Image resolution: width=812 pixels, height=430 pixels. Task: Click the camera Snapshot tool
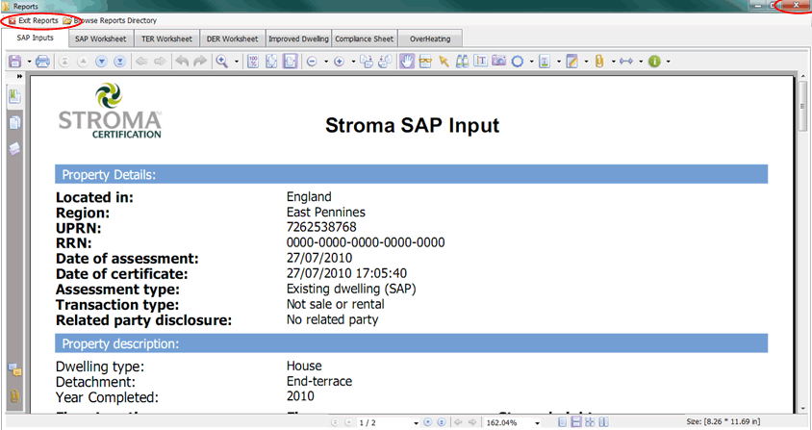498,62
